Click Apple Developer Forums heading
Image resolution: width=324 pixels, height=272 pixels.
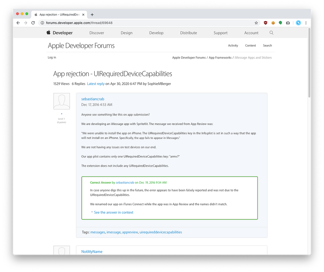point(81,46)
